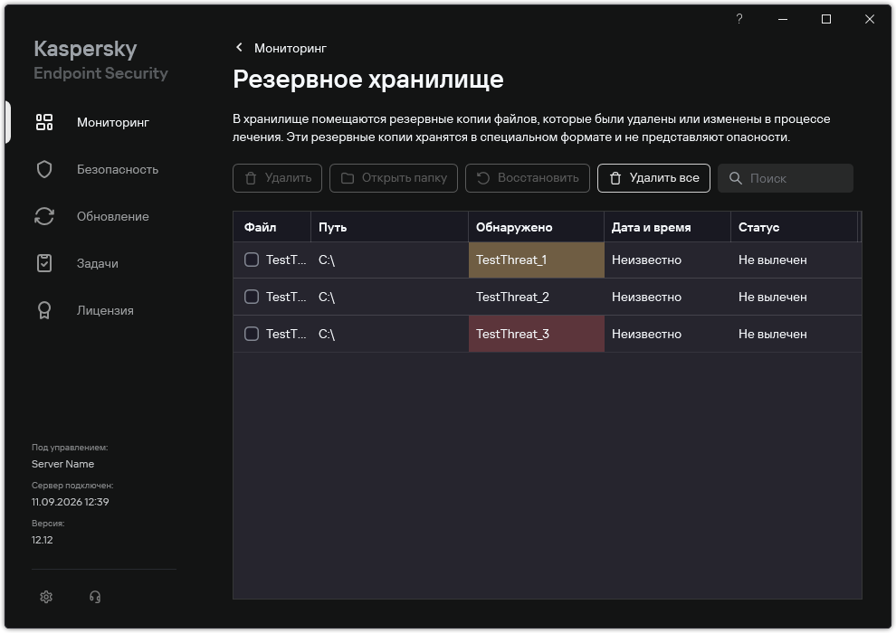Image resolution: width=896 pixels, height=633 pixels.
Task: Click the award ribbon icon for Лицензия
Action: coord(44,310)
